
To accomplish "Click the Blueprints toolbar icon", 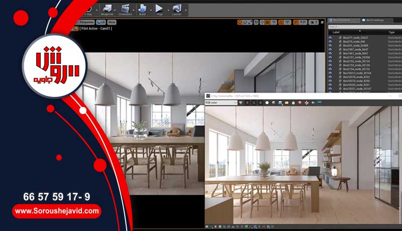I will click(108, 9).
